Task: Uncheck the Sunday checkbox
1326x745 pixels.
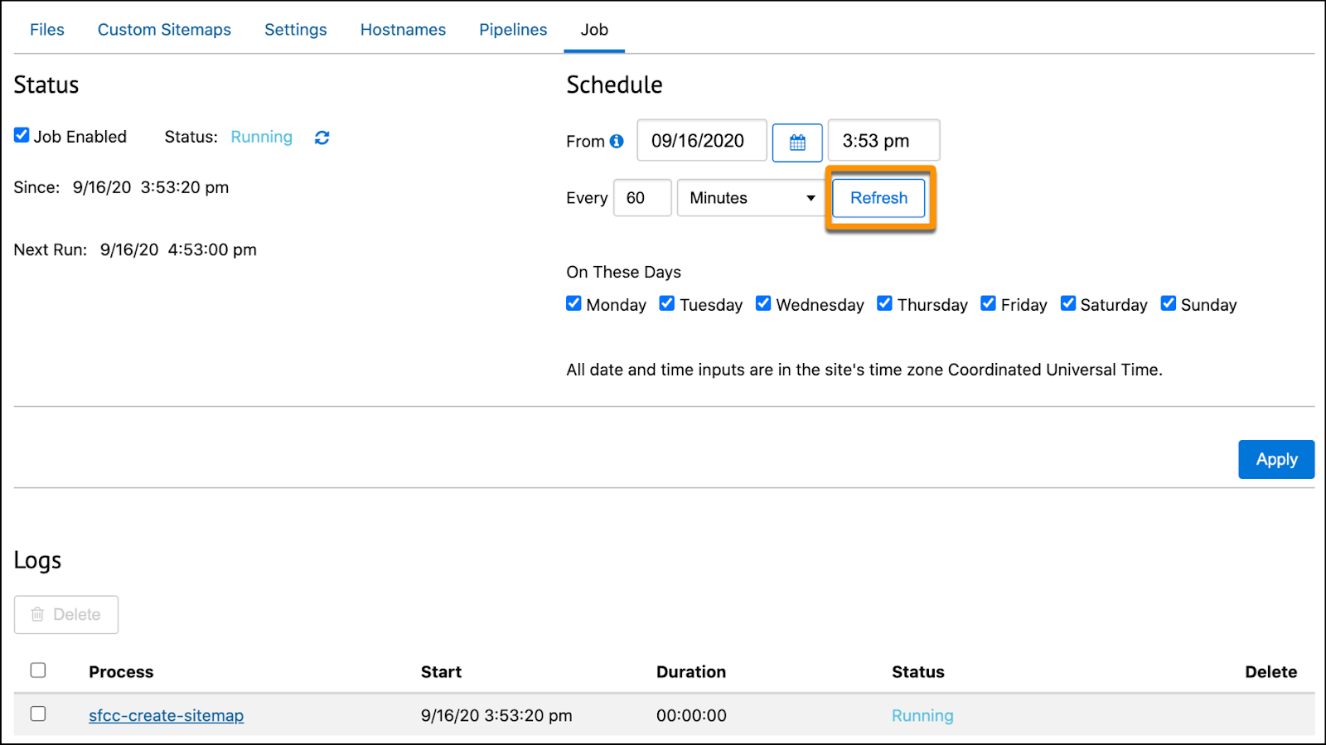Action: (1169, 303)
